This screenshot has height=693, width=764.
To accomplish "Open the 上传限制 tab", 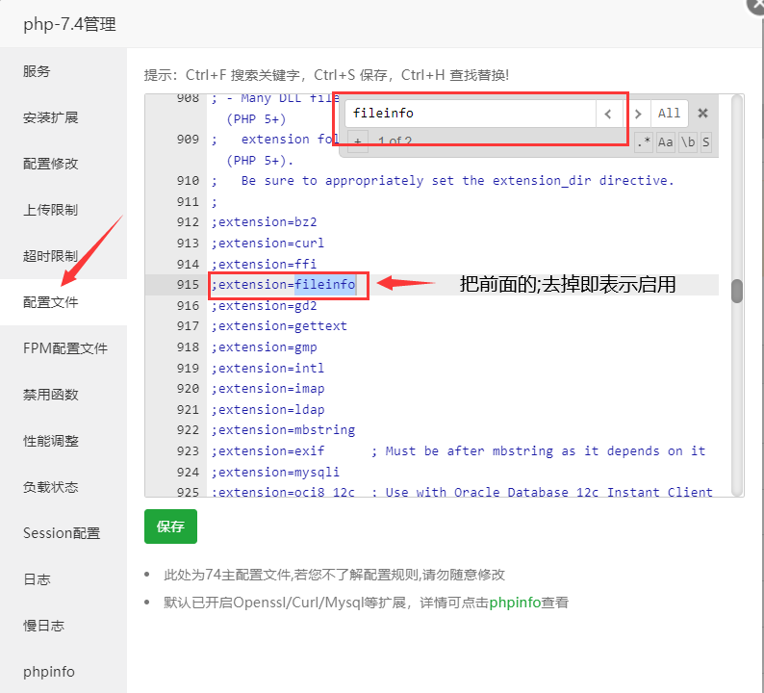I will pyautogui.click(x=64, y=210).
